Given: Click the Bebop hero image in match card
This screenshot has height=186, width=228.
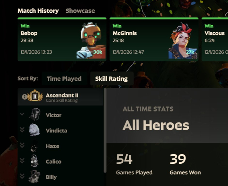Looking at the screenshot, I should (91, 40).
